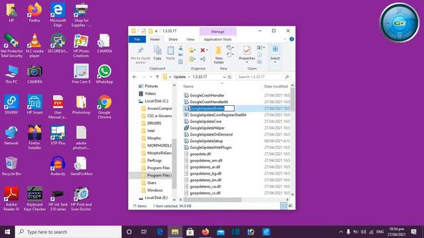Open Adobe Reader XI shortcut

click(11, 198)
